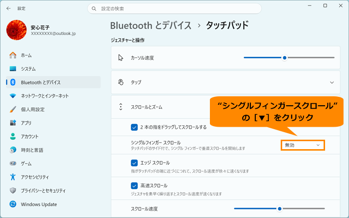Click the back arrow icon
The width and height of the screenshot is (349, 218).
(8, 8)
